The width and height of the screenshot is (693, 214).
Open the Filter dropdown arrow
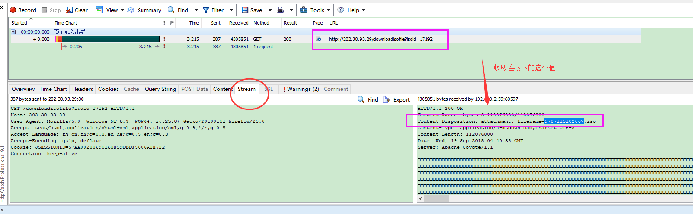click(231, 10)
